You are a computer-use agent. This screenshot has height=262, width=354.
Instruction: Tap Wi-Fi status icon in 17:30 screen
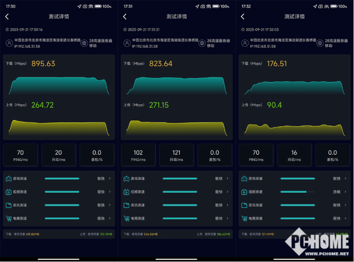point(91,6)
